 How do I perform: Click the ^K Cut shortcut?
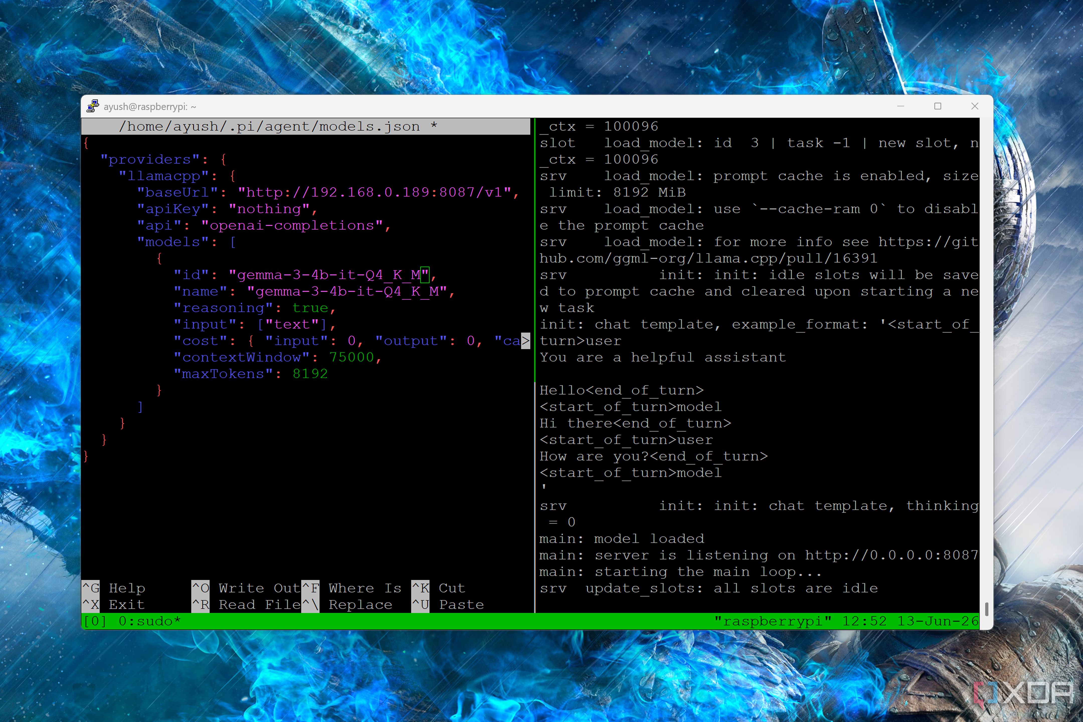pos(438,588)
